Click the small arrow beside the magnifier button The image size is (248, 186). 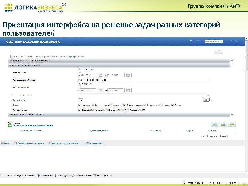pyautogui.click(x=211, y=101)
